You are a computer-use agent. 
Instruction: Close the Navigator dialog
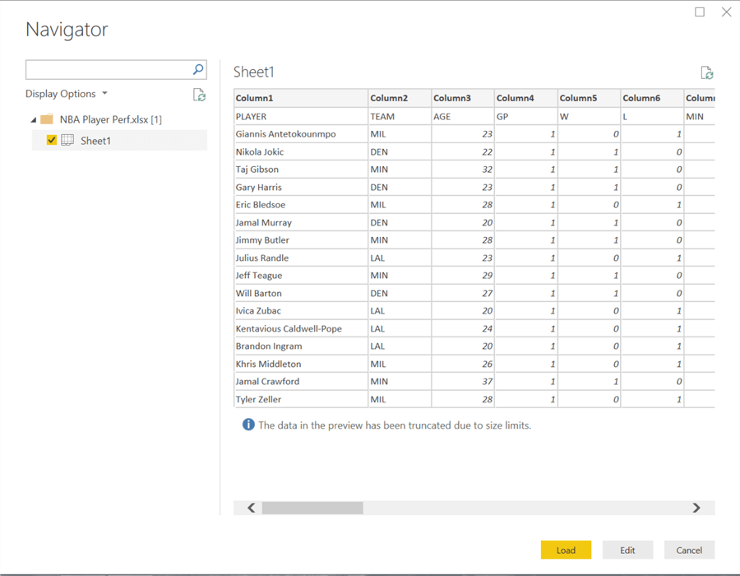pos(726,12)
